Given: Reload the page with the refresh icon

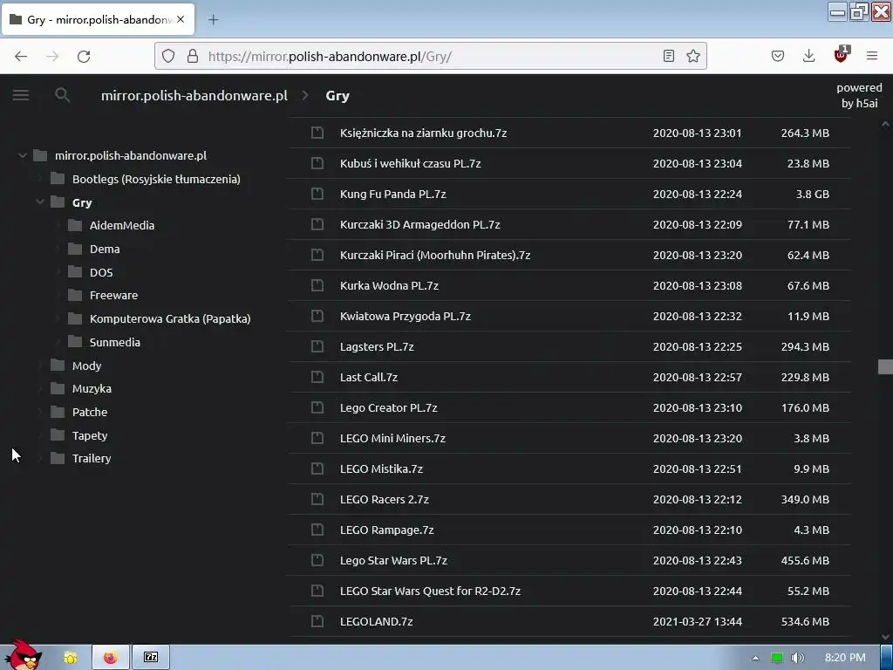Looking at the screenshot, I should pos(84,56).
